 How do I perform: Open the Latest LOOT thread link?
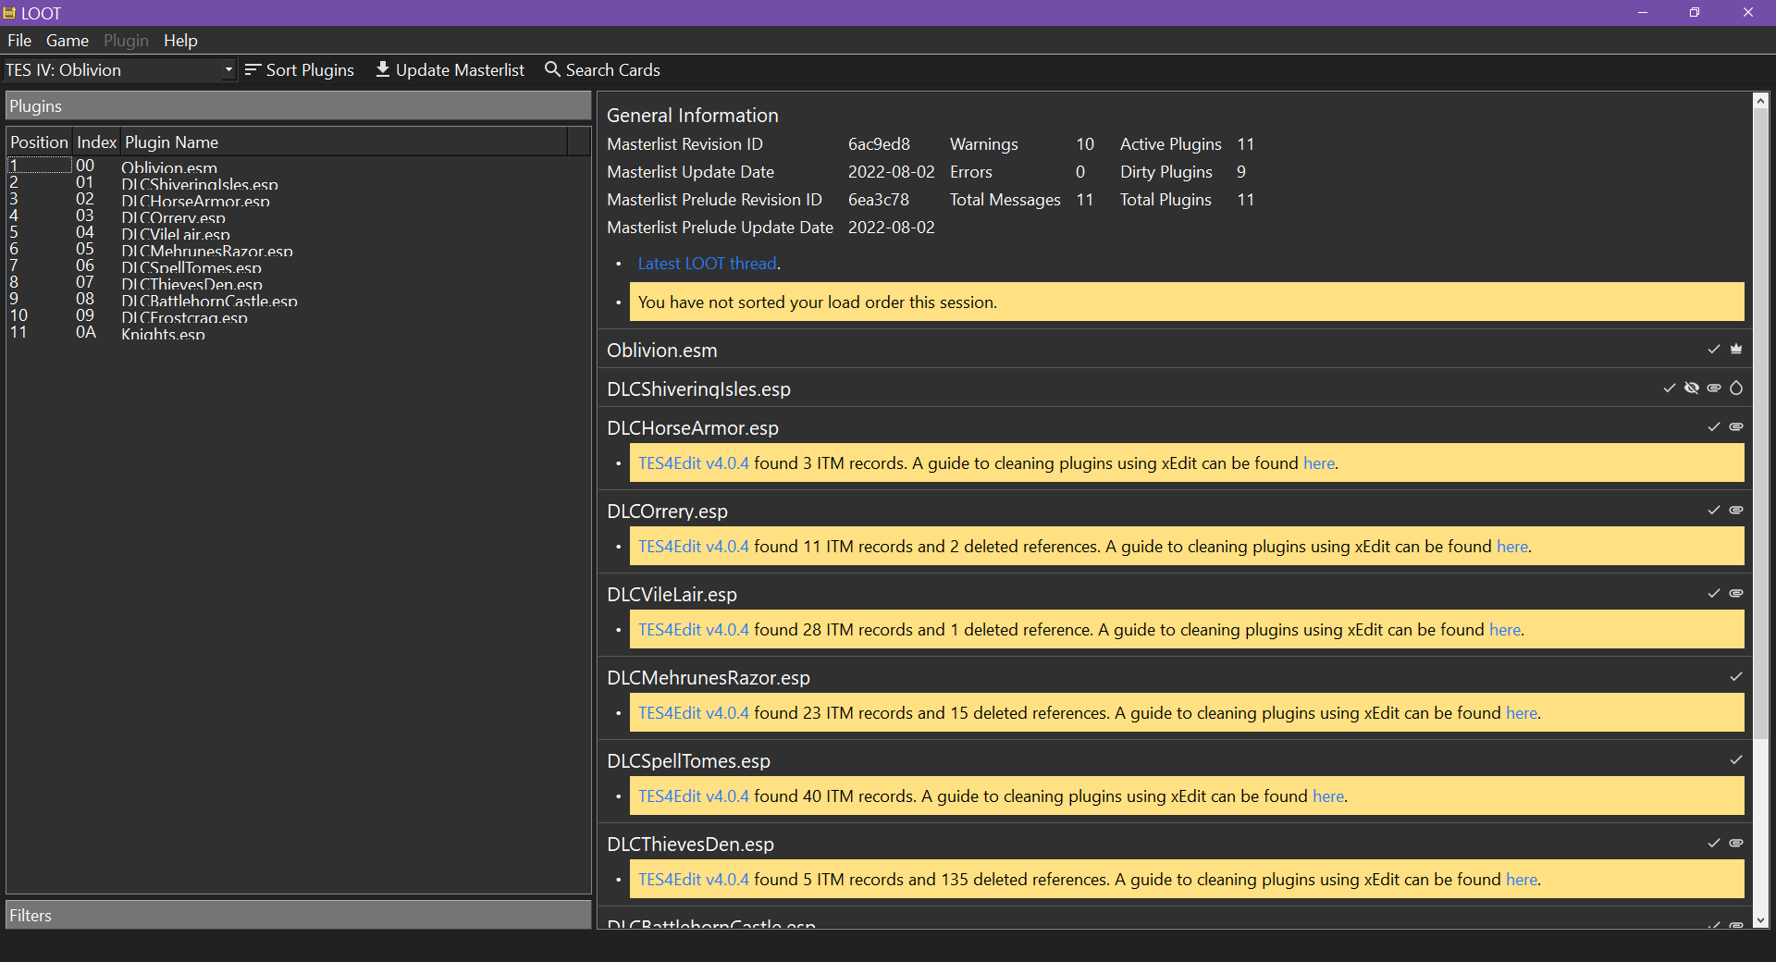click(x=706, y=264)
